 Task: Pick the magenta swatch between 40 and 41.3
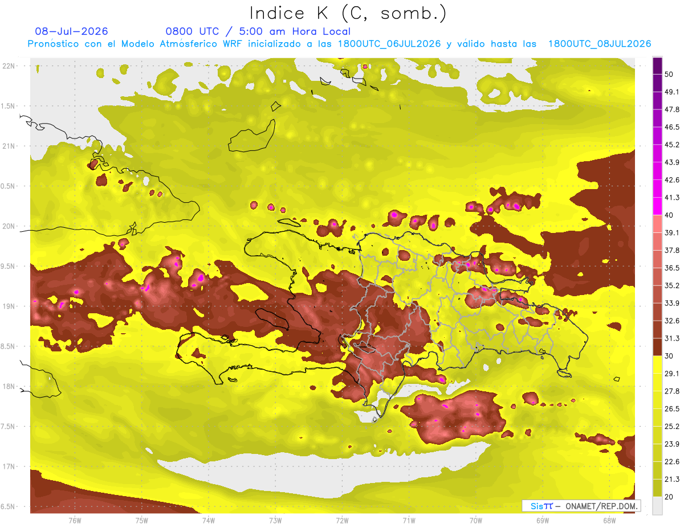pyautogui.click(x=657, y=206)
